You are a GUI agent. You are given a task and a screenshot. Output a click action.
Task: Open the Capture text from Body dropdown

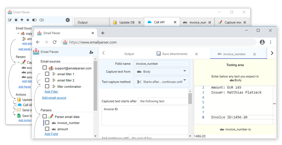pos(162,72)
